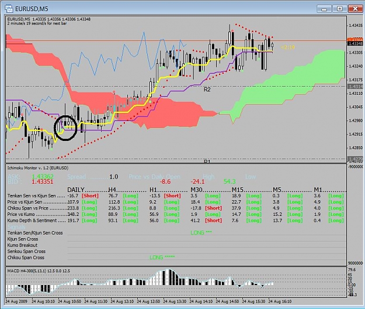This screenshot has width=365, height=309.
Task: Click the H1 [Short] tag in the Tenkan Sen row
Action: pos(172,196)
